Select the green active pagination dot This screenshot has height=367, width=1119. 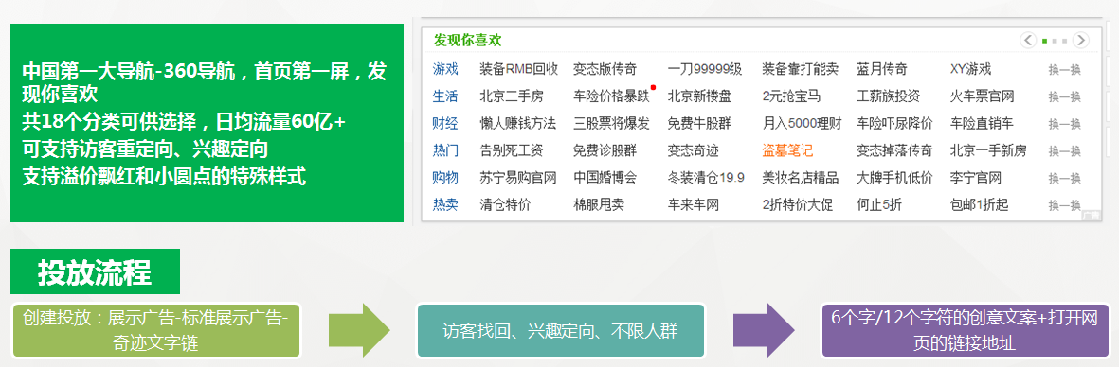coord(1045,41)
